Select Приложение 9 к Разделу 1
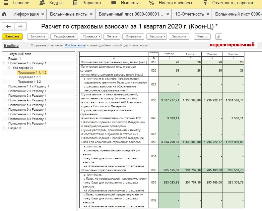This screenshot has height=211, width=262. tap(27, 124)
